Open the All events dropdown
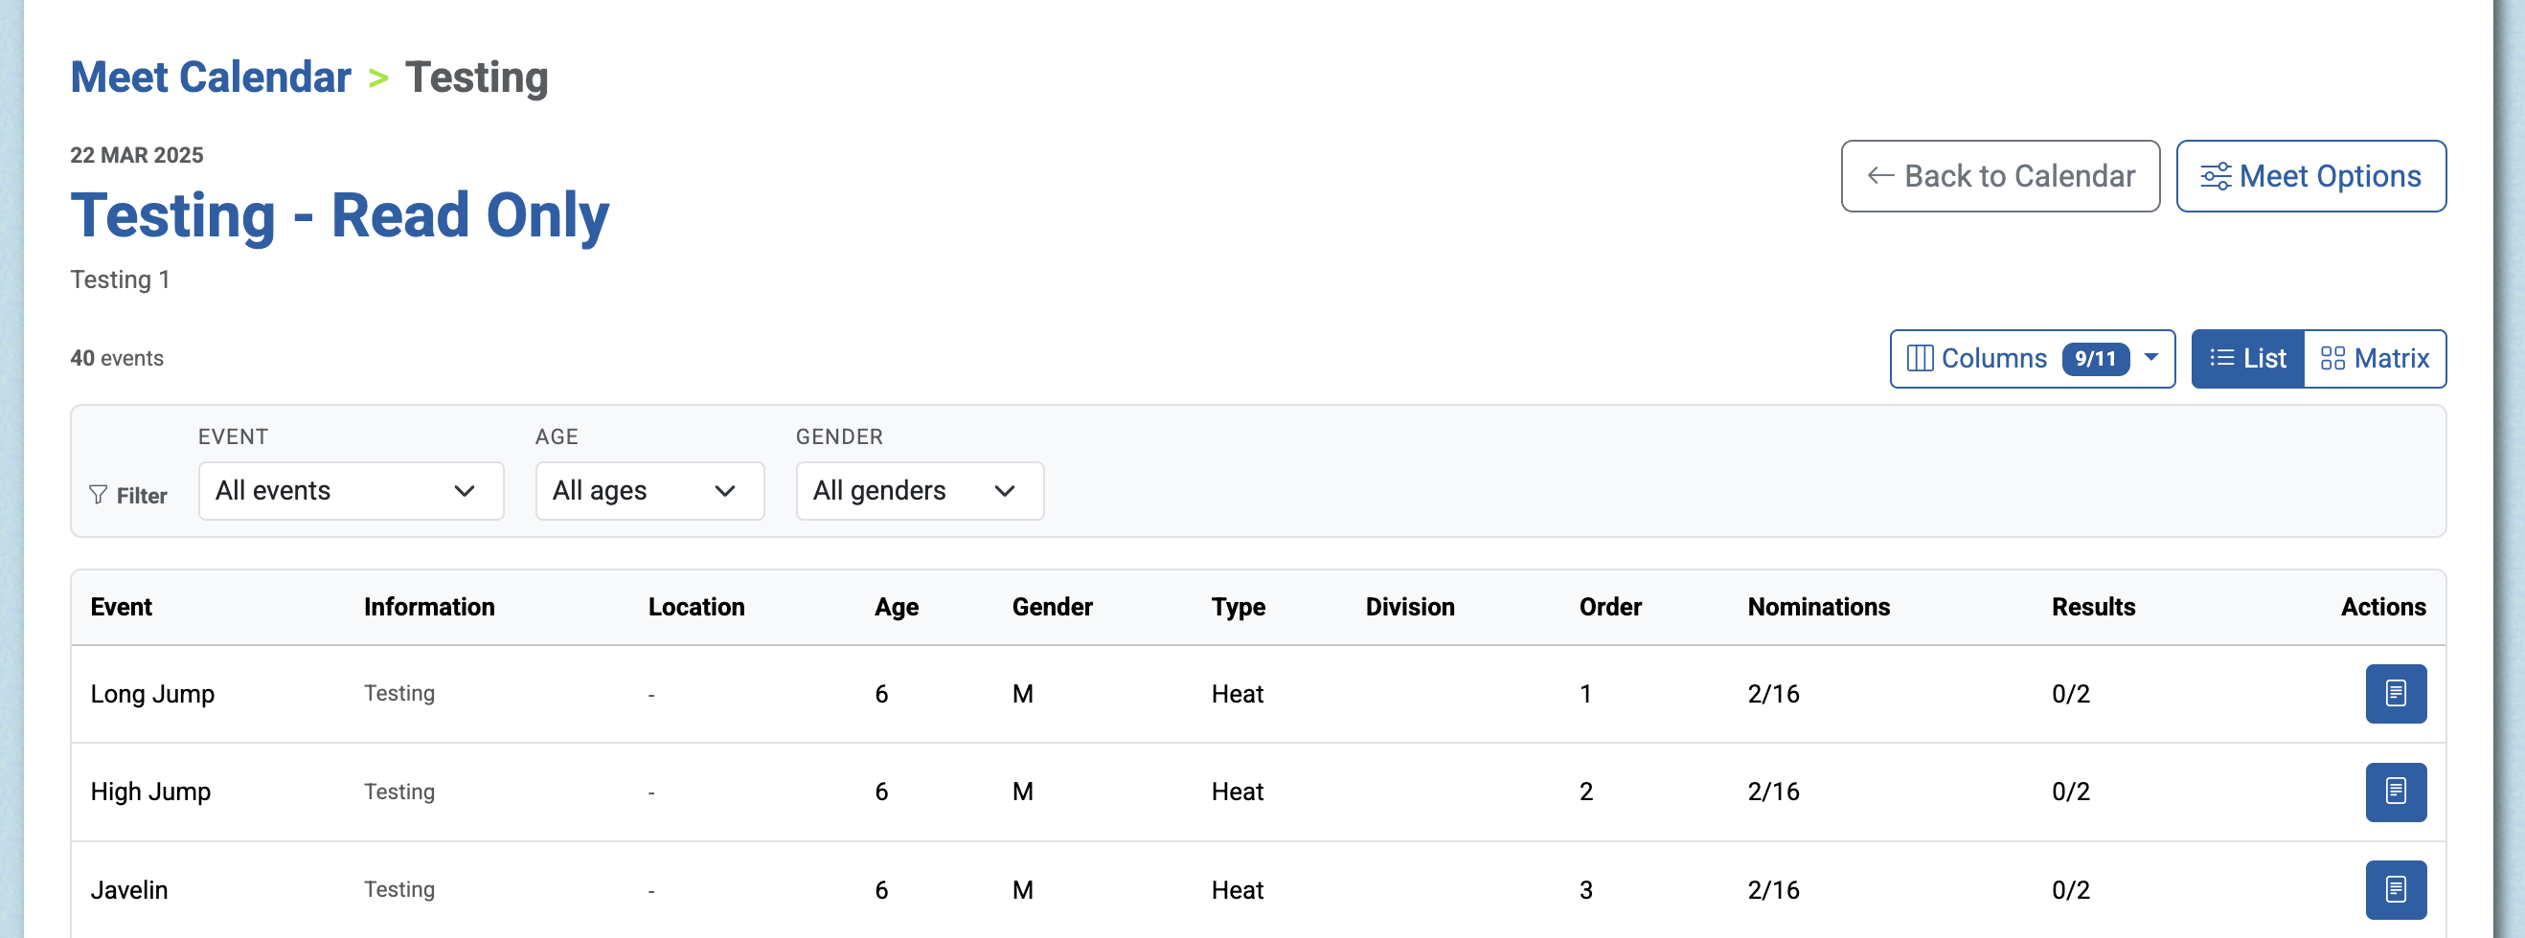This screenshot has width=2525, height=938. pyautogui.click(x=351, y=491)
